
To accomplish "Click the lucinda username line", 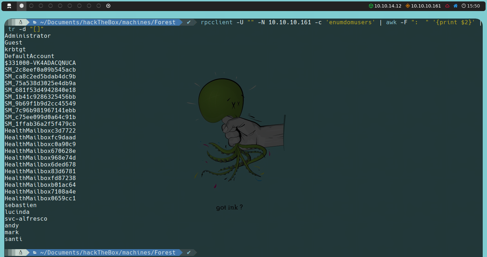I will pos(17,212).
